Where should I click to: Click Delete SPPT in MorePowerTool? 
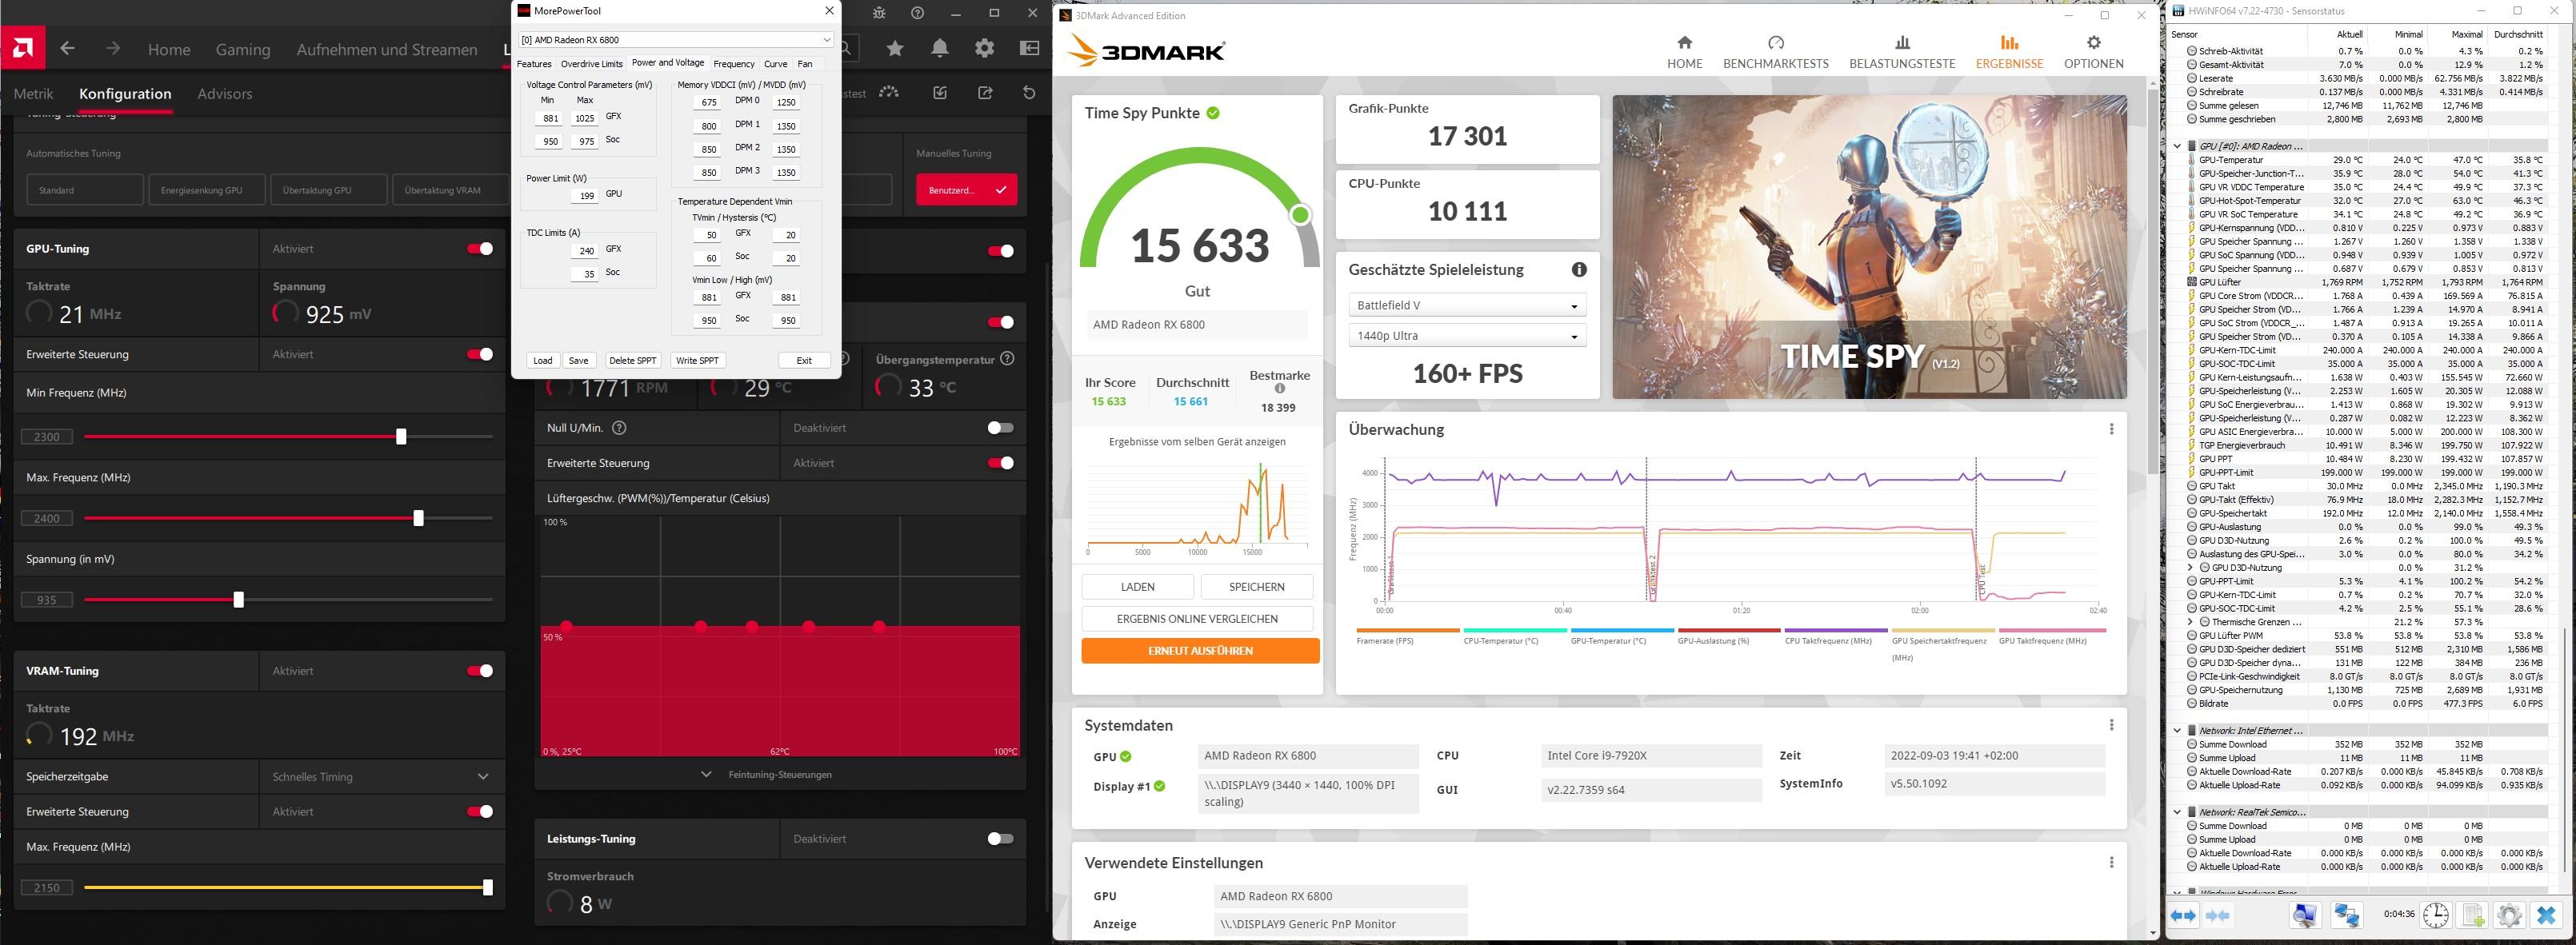[x=633, y=361]
